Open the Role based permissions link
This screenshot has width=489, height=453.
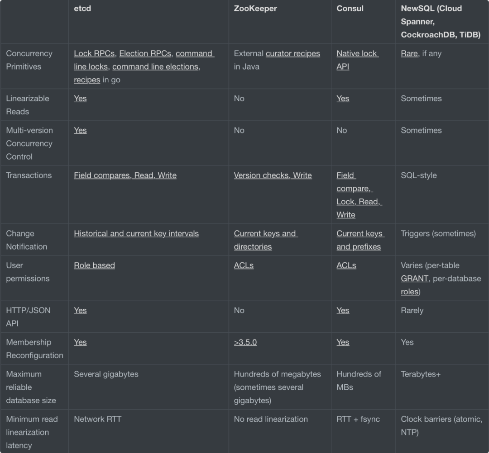coord(94,265)
